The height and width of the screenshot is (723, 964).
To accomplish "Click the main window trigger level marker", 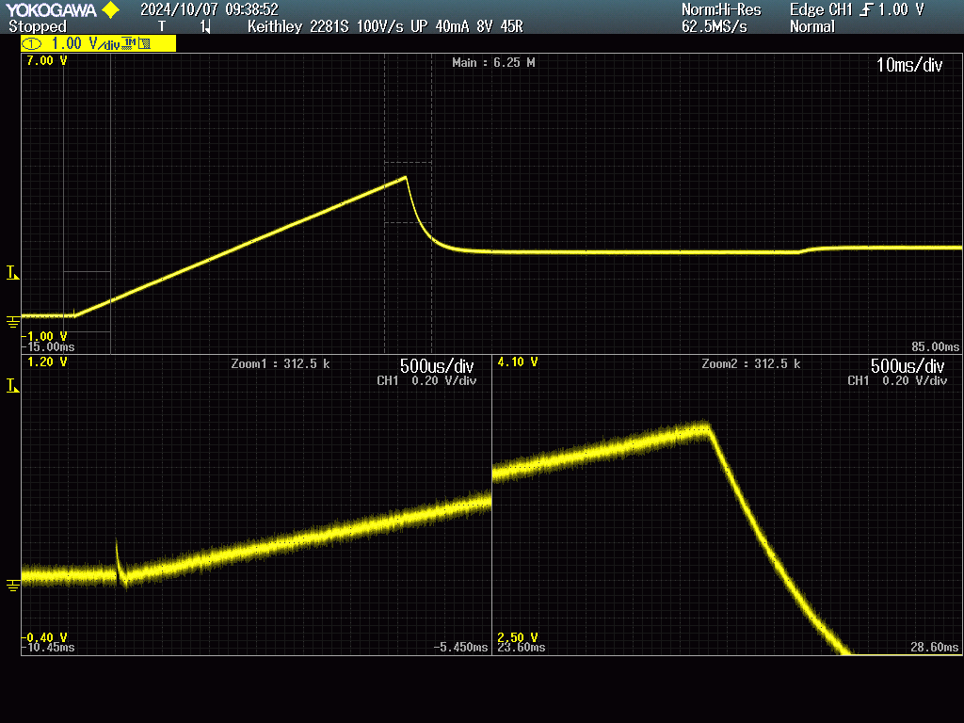I will pyautogui.click(x=12, y=273).
